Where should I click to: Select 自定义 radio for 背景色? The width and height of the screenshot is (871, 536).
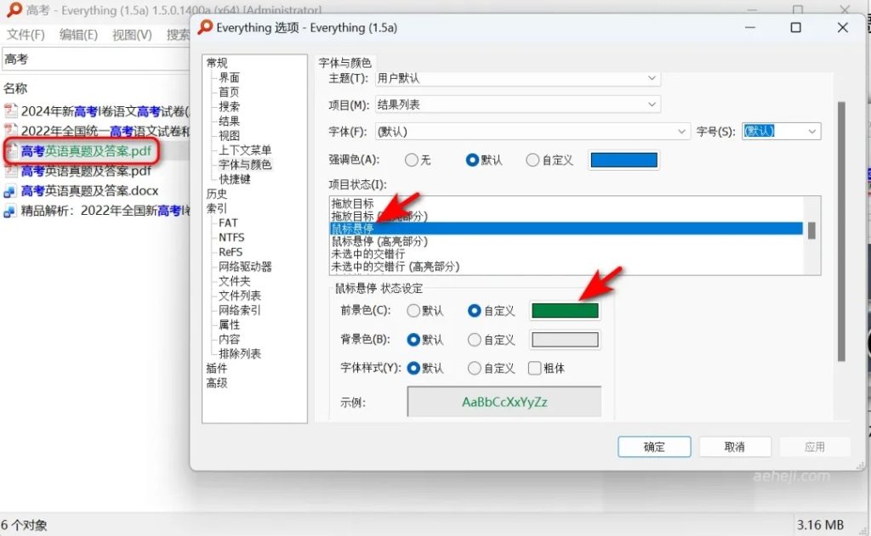click(x=475, y=339)
